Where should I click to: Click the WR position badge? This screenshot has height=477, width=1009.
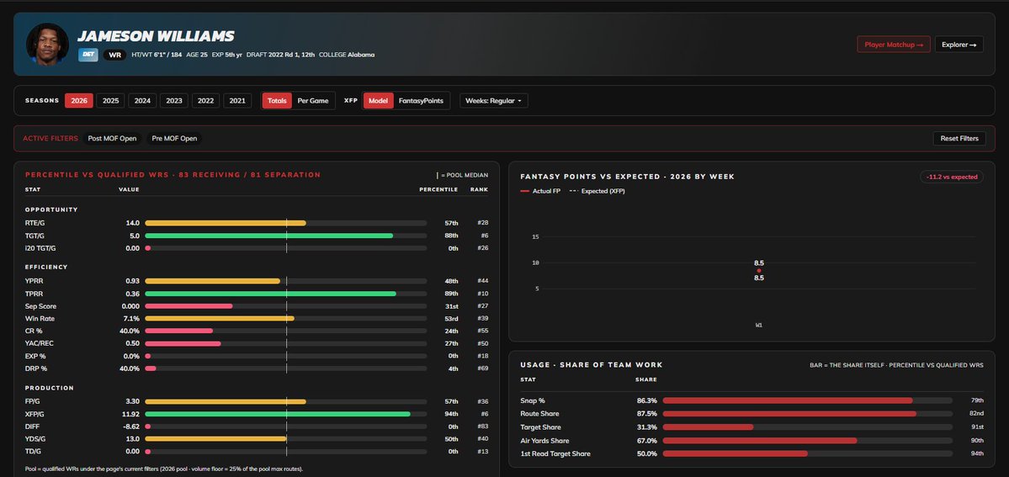tap(114, 55)
